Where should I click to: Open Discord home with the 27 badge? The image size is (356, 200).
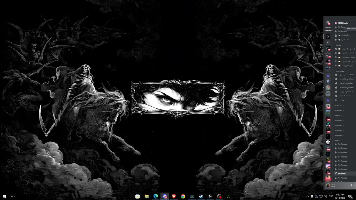(328, 23)
